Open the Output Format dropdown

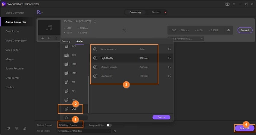point(71,125)
